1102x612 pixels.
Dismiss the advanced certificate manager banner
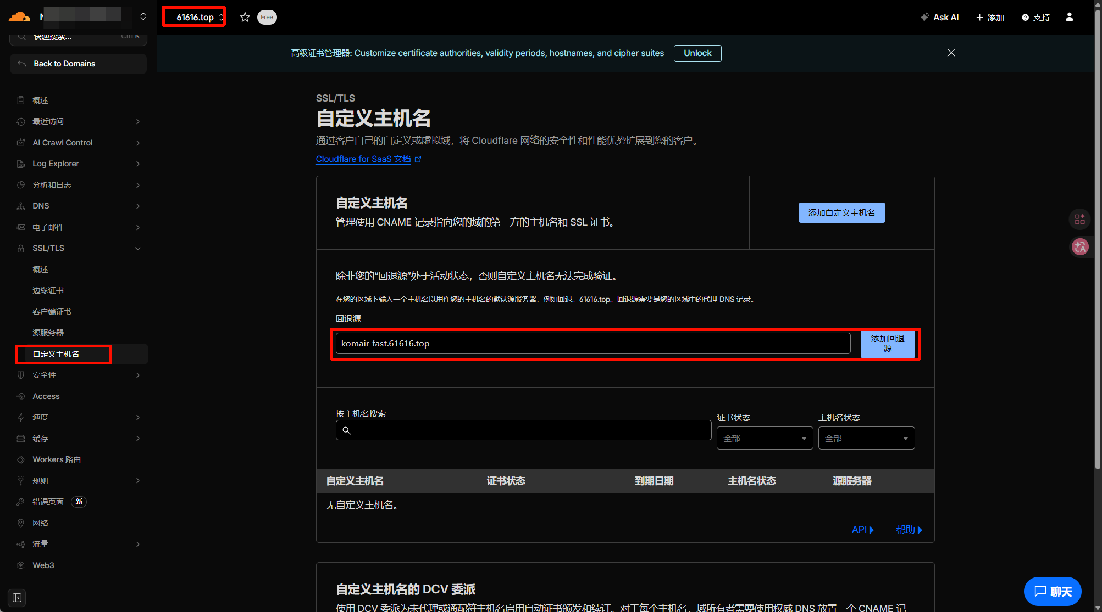tap(951, 53)
